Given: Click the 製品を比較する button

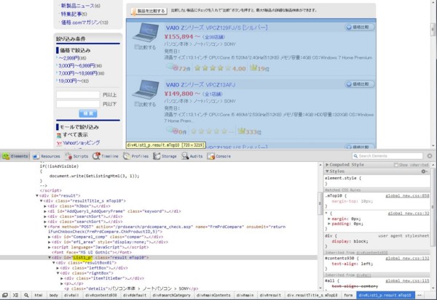Looking at the screenshot, I should pos(149,11).
